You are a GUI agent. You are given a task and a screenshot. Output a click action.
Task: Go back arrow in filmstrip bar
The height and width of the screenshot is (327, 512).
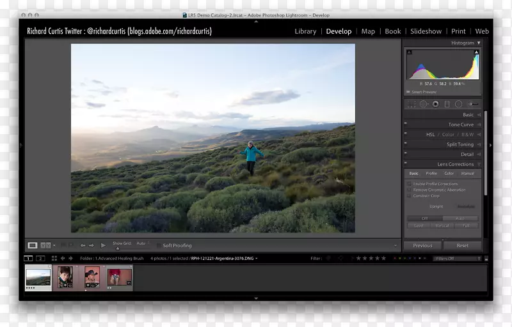pos(63,258)
